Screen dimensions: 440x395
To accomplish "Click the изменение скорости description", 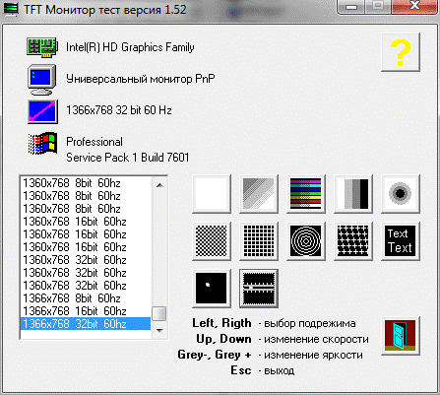I will 316,339.
